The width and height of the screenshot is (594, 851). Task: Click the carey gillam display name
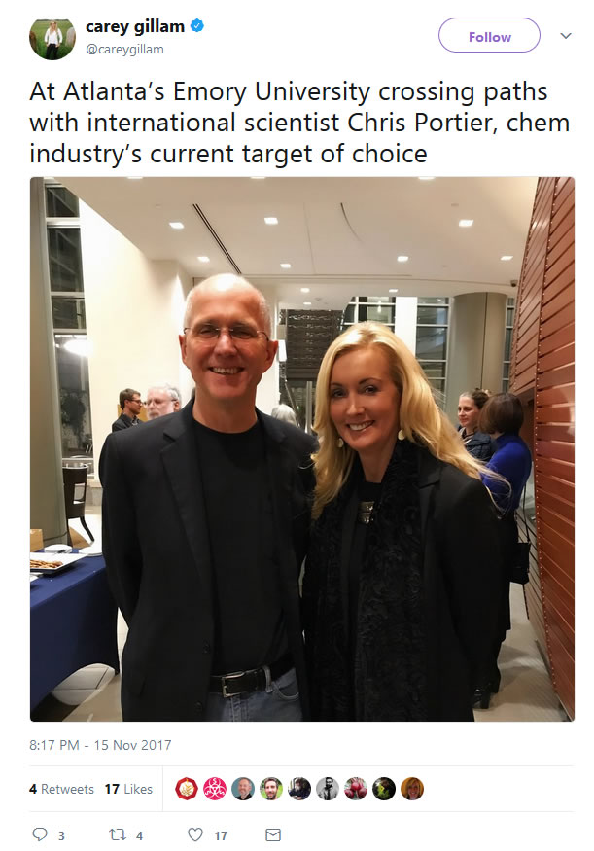pos(135,26)
